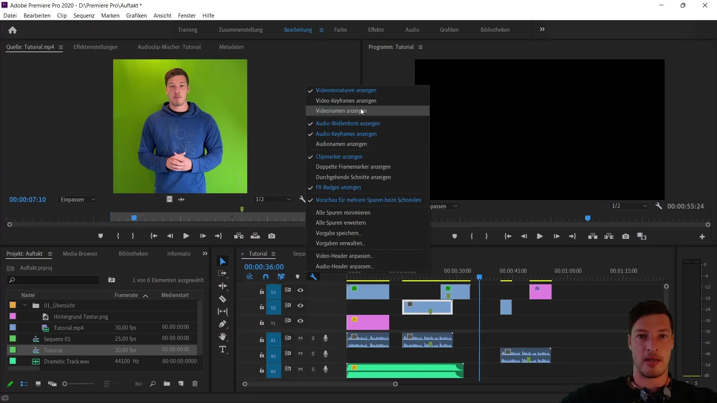Click Framerate column header

(126, 295)
